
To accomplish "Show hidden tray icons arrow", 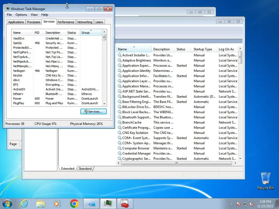I will tap(232, 204).
